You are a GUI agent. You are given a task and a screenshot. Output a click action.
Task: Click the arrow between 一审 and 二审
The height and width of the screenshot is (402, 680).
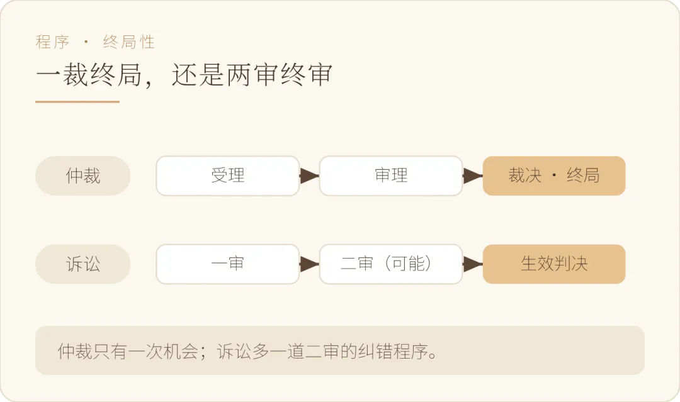tap(309, 264)
